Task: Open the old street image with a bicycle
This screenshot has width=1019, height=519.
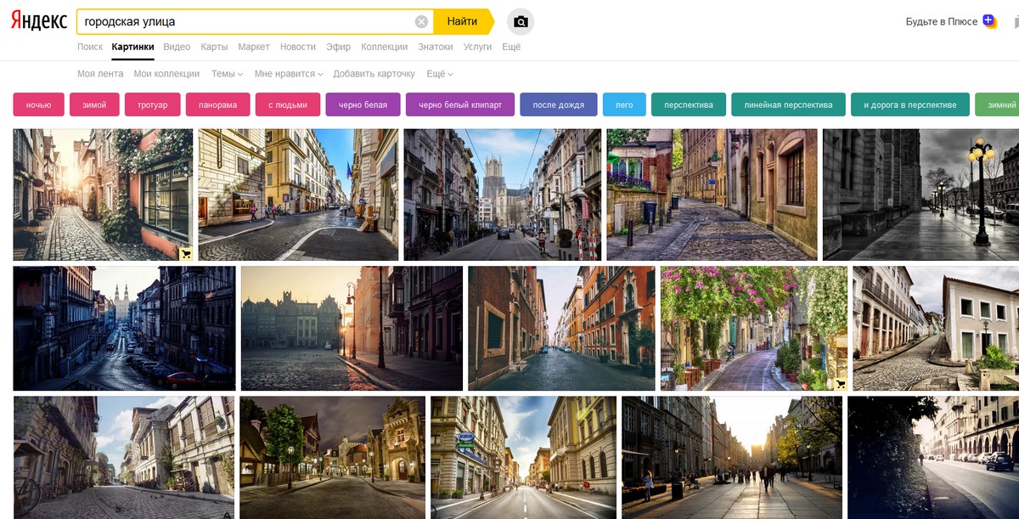Action: [124, 458]
